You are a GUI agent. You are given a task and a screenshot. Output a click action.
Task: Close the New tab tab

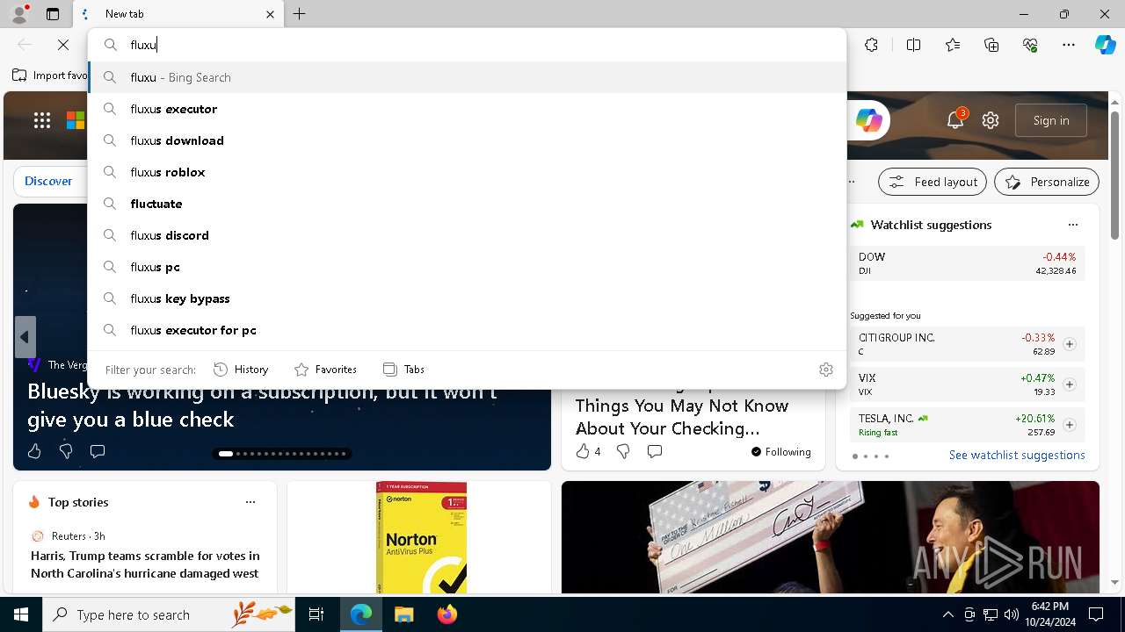pyautogui.click(x=270, y=14)
